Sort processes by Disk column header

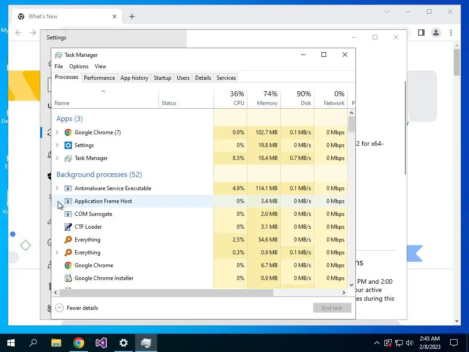(297, 98)
